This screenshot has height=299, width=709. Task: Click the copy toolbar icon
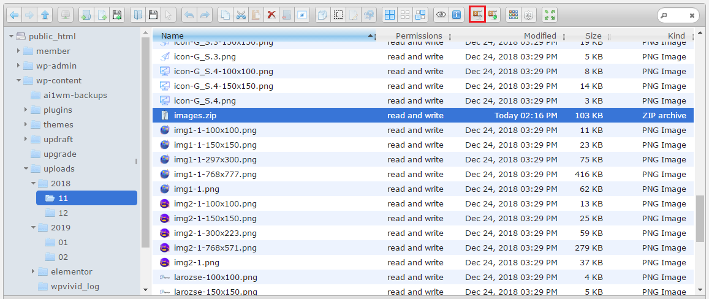pyautogui.click(x=225, y=15)
